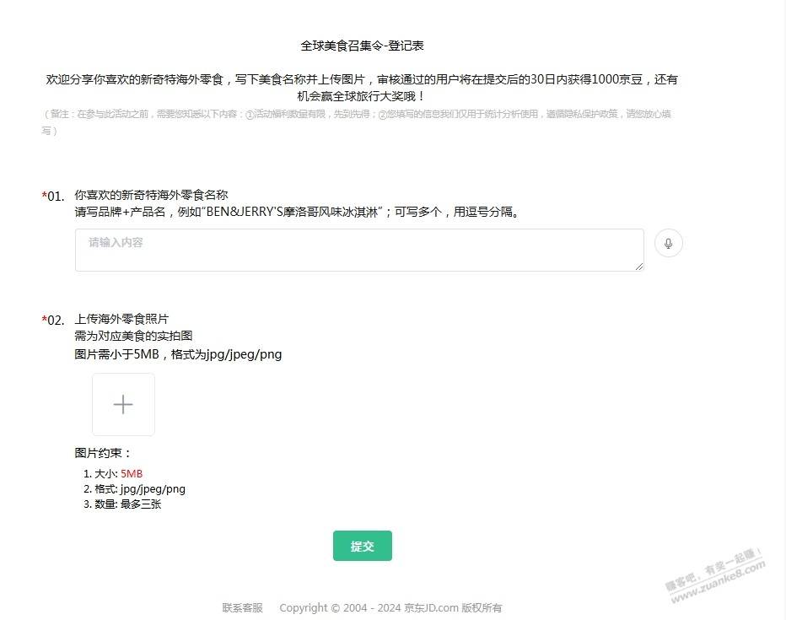Click the microphone voice input icon

click(668, 244)
